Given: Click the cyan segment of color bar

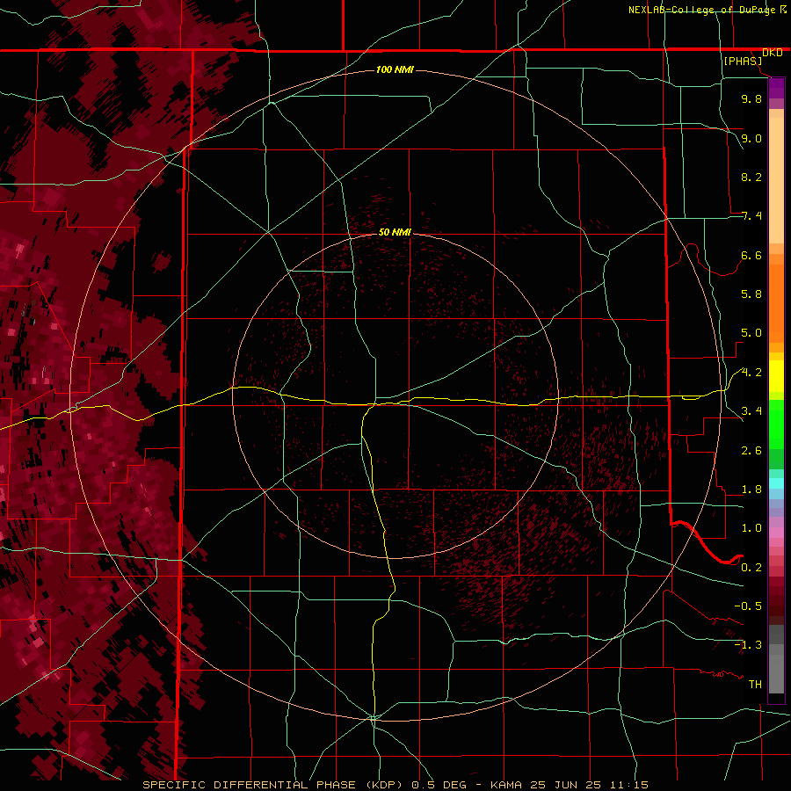Looking at the screenshot, I should coord(776,483).
